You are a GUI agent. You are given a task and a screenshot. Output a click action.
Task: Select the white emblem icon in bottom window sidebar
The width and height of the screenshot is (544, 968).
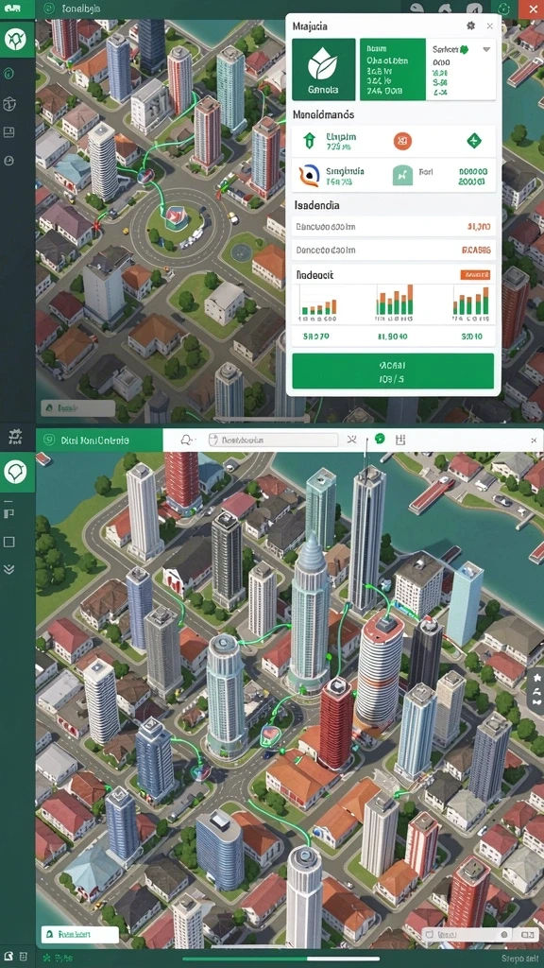pos(15,472)
